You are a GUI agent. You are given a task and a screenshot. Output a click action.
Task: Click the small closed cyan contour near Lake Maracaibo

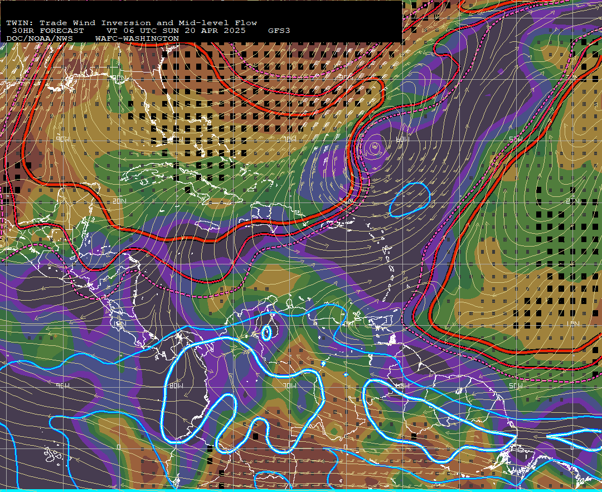(266, 332)
